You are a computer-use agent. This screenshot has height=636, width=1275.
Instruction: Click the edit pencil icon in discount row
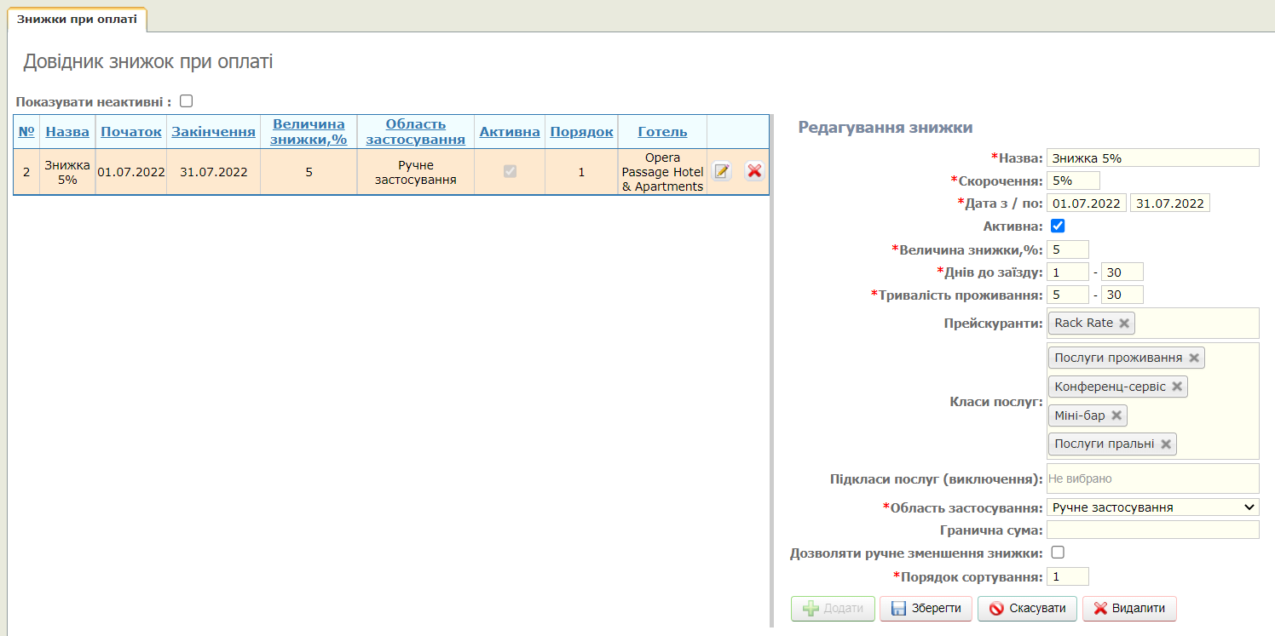(722, 171)
